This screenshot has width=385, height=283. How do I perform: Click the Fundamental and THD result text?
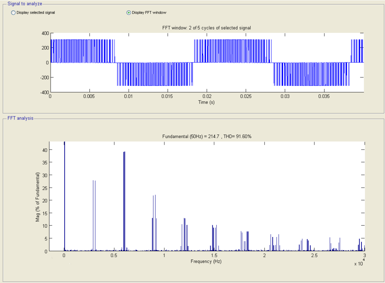(x=206, y=136)
